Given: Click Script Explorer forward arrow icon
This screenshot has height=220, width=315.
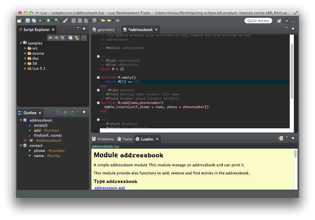Looking at the screenshot, I should pos(56,38).
